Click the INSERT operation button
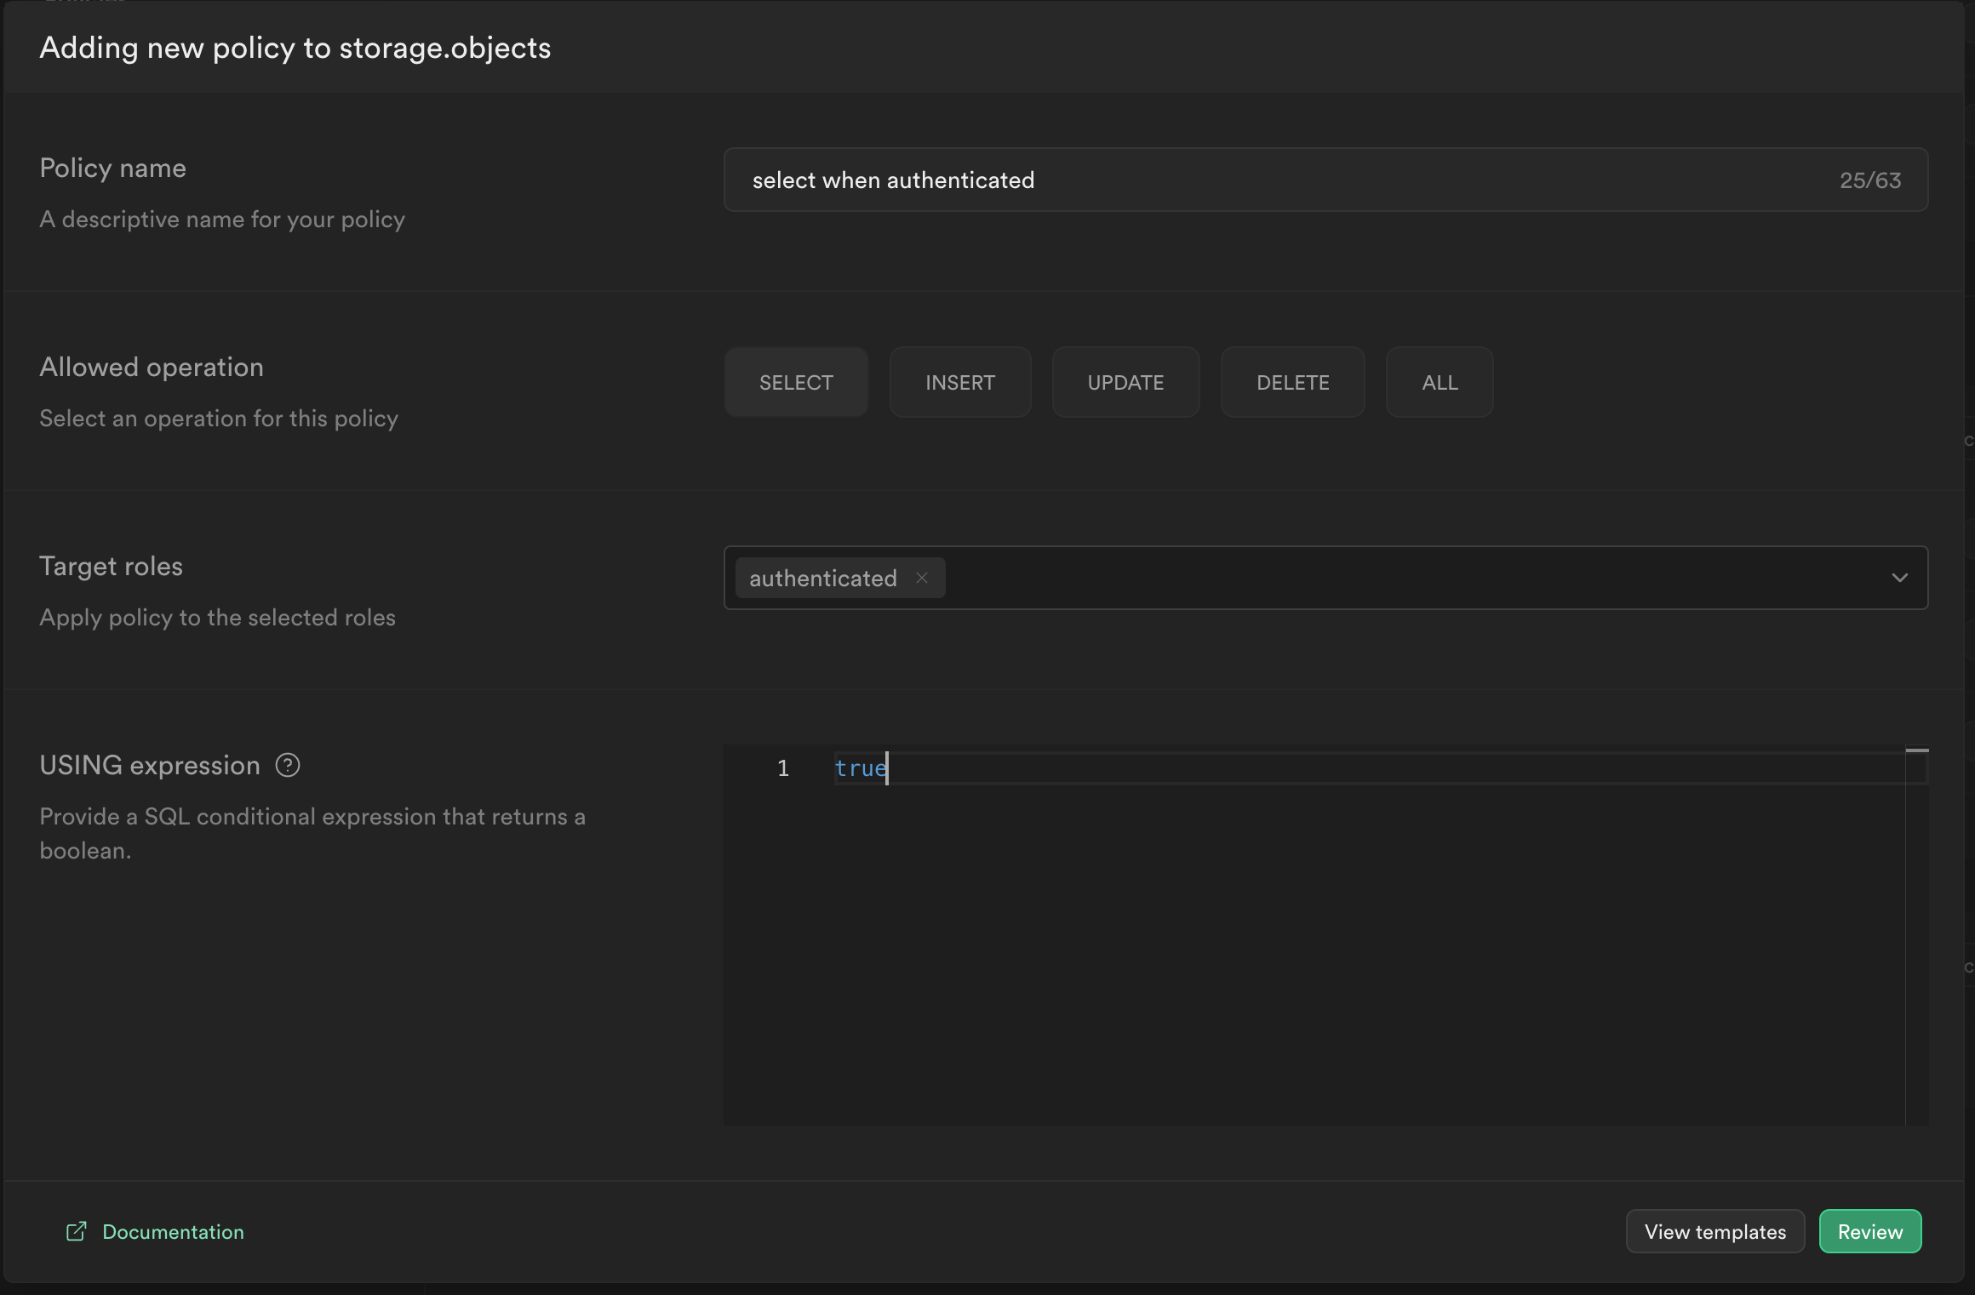 coord(960,381)
